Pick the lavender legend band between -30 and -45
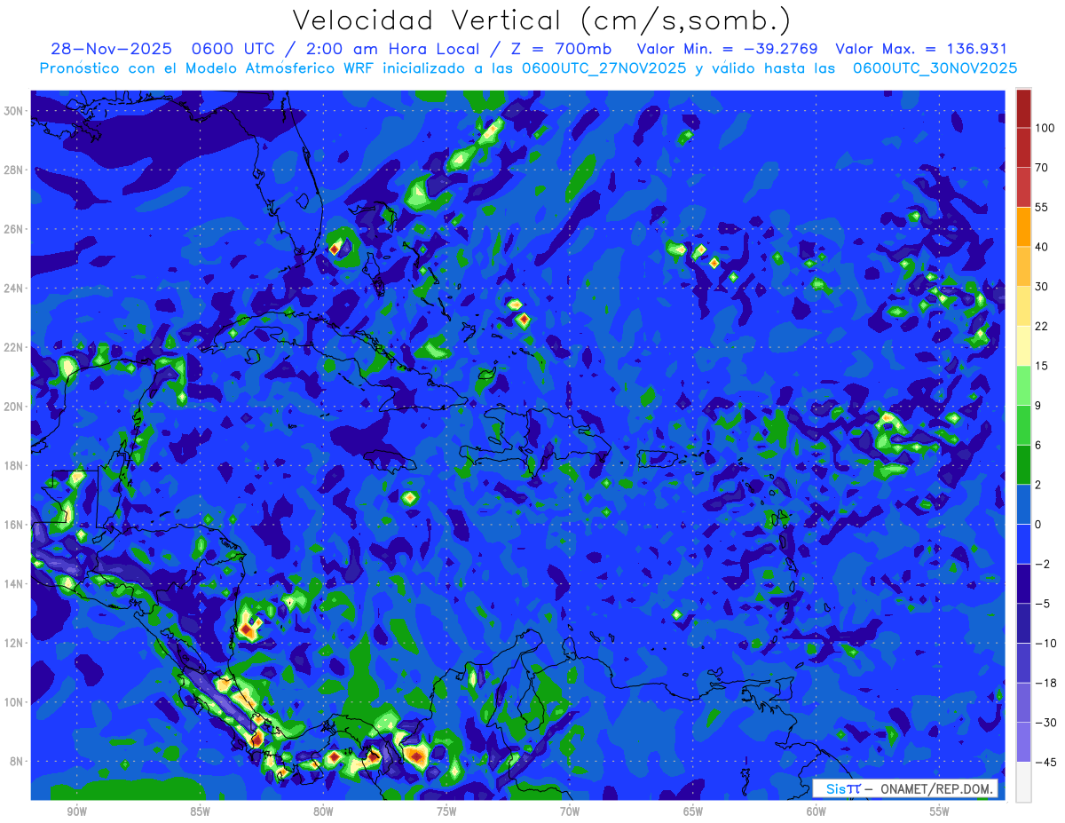 (x=1023, y=742)
